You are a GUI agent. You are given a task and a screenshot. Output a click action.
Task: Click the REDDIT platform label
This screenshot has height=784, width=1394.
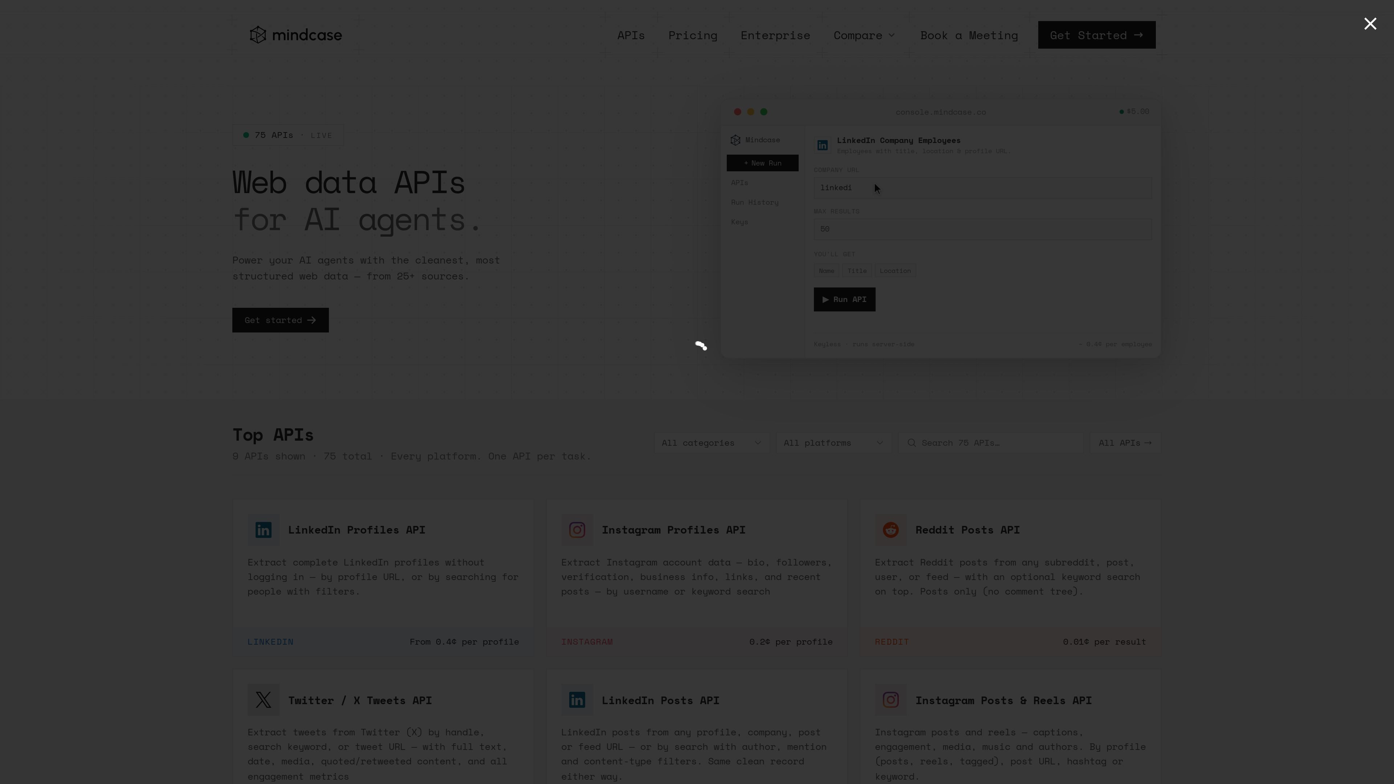[891, 642]
